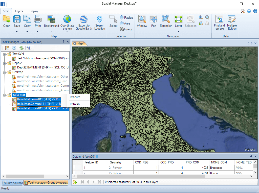Click the zoom out magnifier icon
Viewport: 259px width, 193px height.
[x=207, y=17]
